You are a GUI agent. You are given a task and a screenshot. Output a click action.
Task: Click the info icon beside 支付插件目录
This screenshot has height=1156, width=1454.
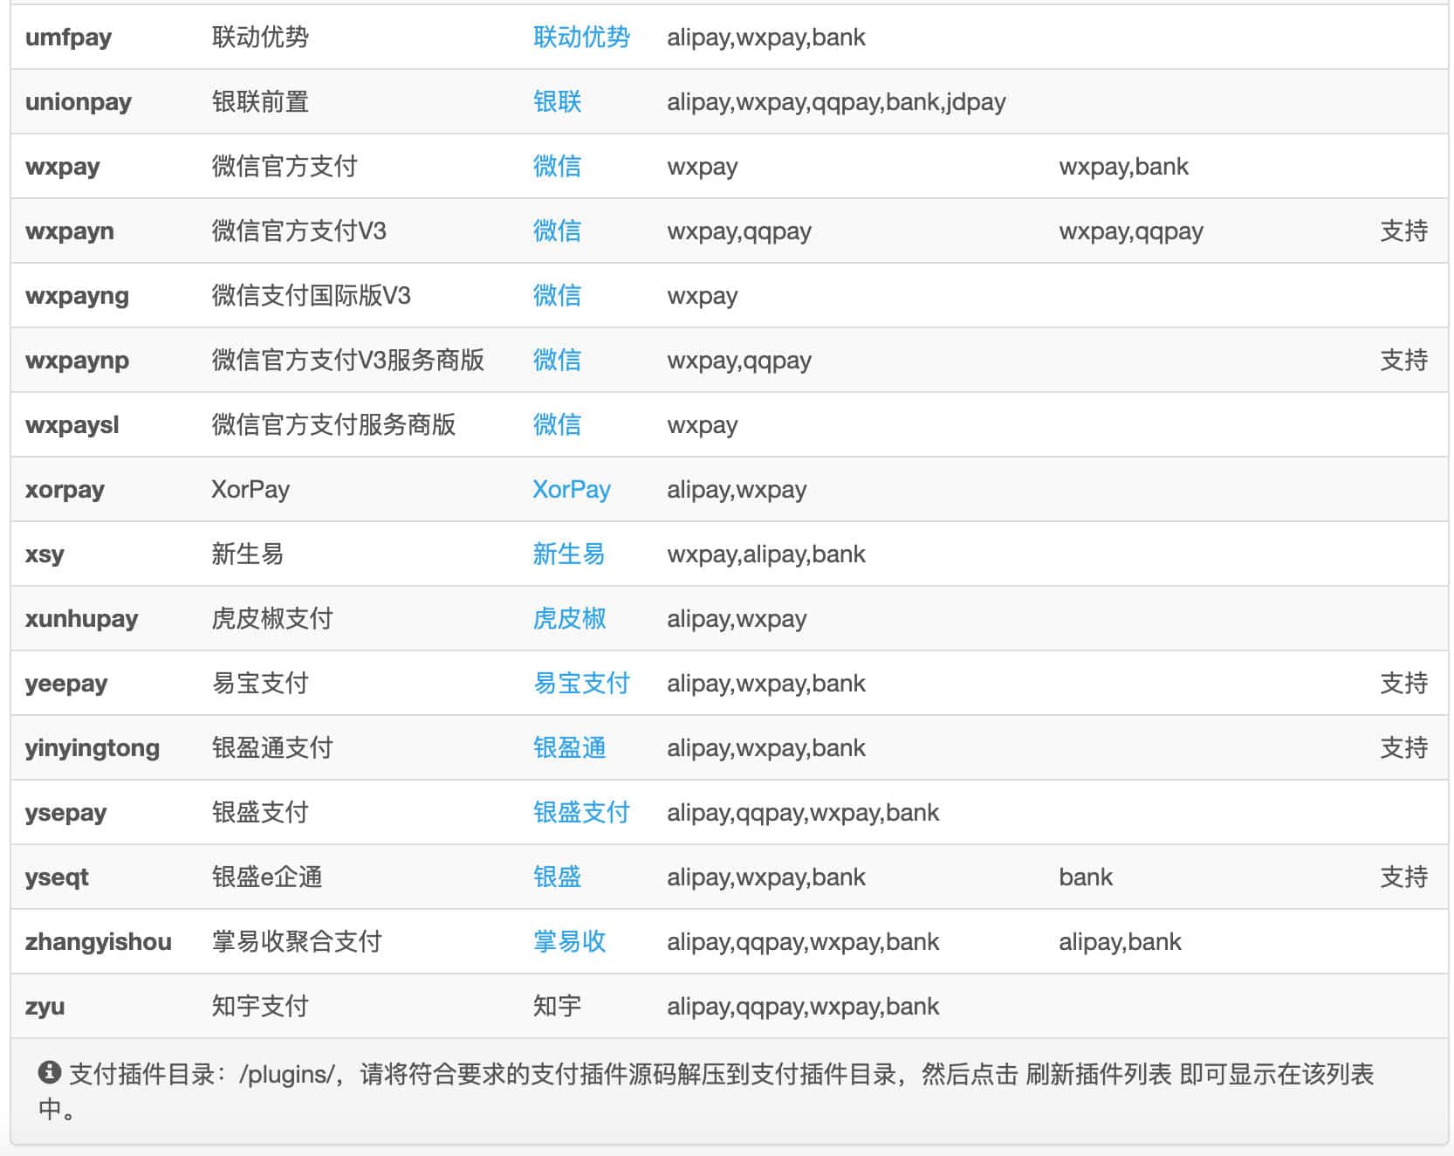pos(49,1072)
